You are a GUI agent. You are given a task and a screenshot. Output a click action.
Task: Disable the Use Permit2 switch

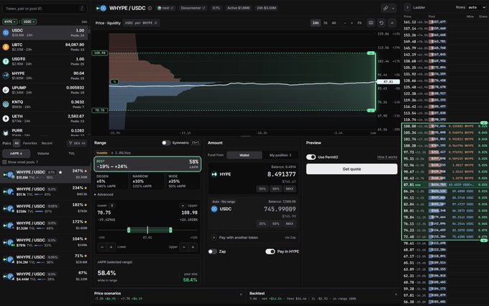point(311,157)
